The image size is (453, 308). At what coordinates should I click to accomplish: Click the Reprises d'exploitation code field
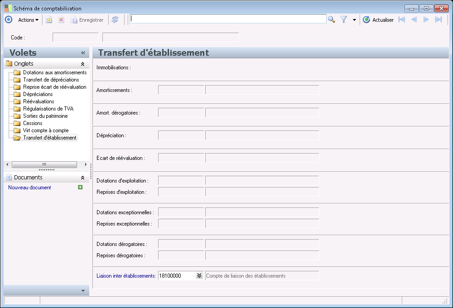coord(181,192)
